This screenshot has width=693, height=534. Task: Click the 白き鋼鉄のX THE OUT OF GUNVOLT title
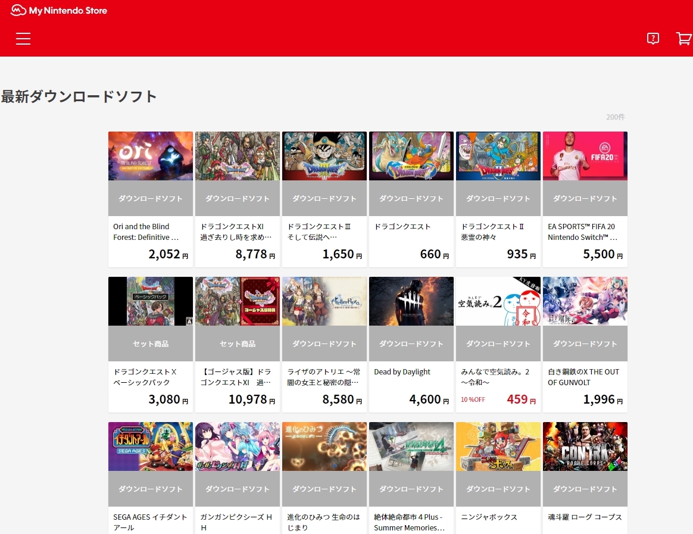583,377
